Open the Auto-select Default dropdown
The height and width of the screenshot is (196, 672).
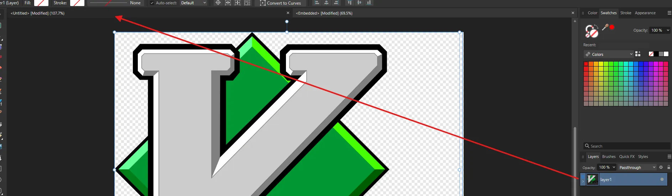click(x=193, y=3)
